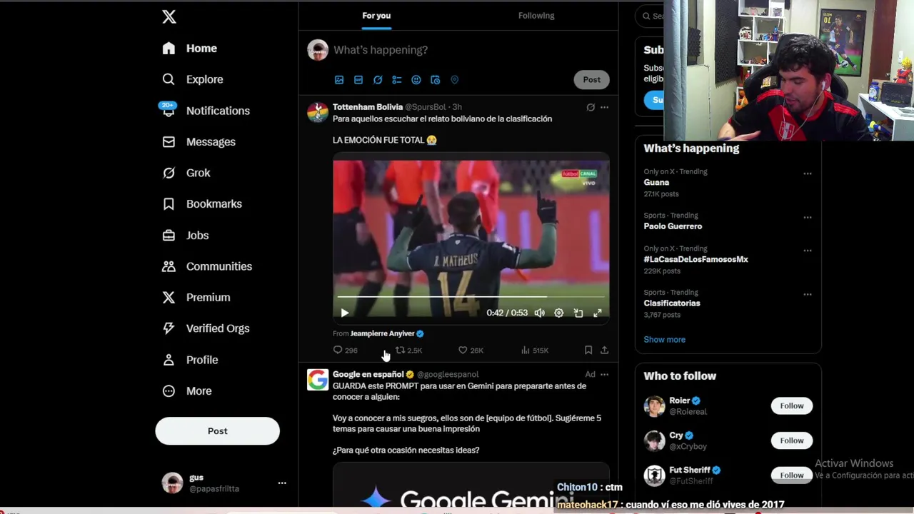This screenshot has height=514, width=914.
Task: Open trending topic Clasificatorias
Action: [x=672, y=303]
